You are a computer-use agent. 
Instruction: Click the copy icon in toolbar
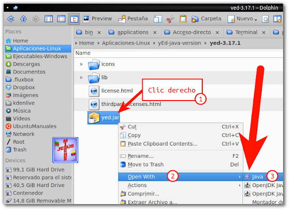click(158, 19)
